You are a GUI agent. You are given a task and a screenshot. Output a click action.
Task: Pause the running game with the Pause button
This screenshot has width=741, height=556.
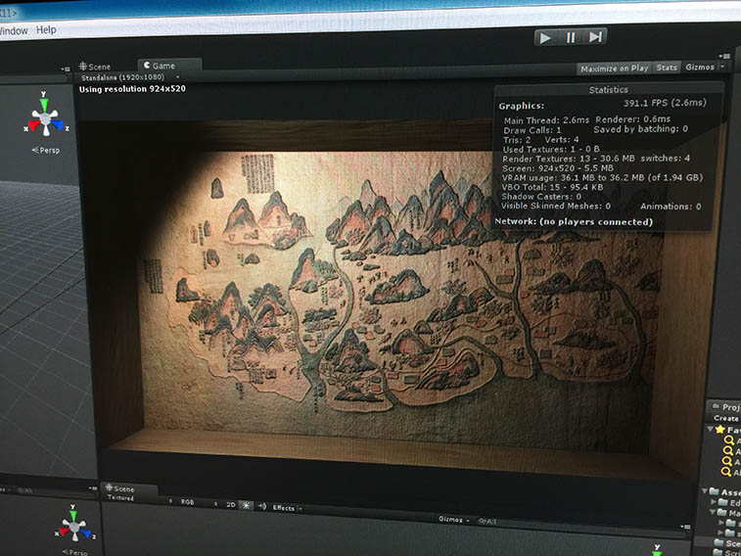(571, 37)
